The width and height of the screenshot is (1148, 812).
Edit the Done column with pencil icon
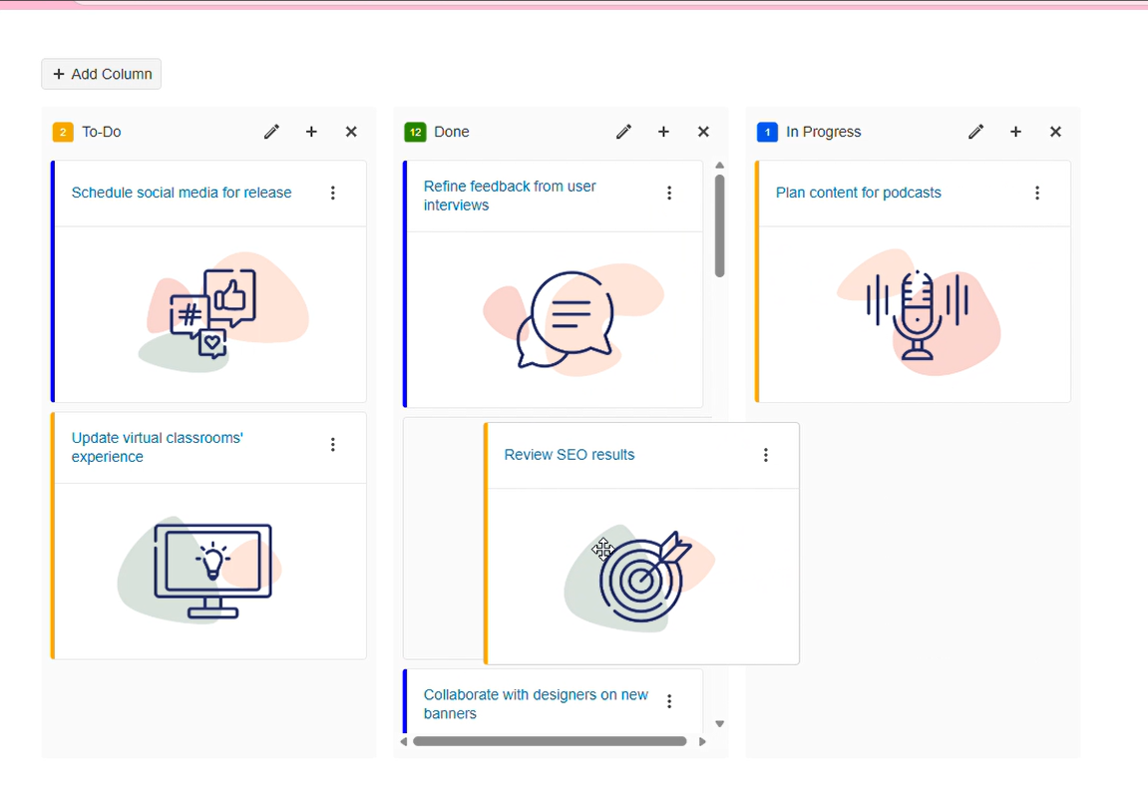coord(623,132)
